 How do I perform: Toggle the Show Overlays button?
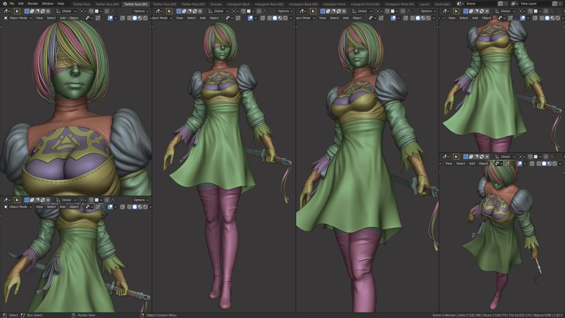point(110,18)
